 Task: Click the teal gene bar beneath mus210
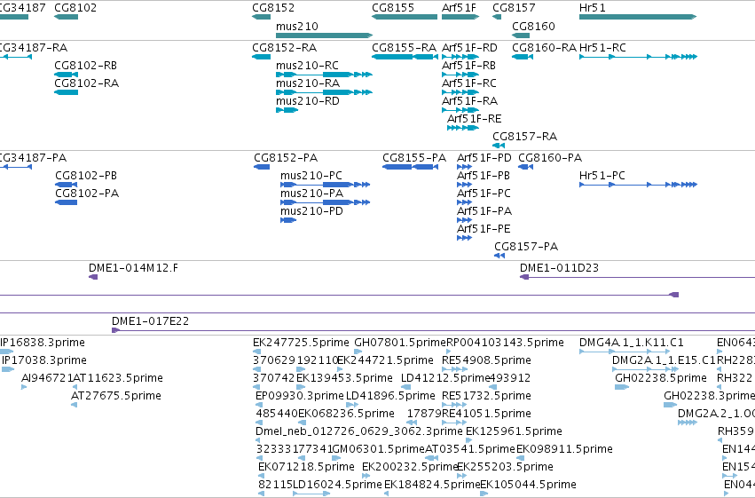pyautogui.click(x=324, y=36)
